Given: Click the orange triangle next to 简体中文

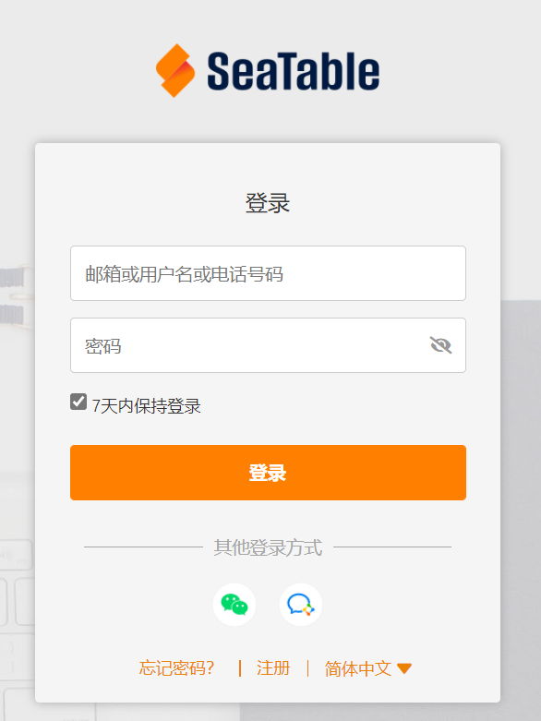Looking at the screenshot, I should [404, 668].
